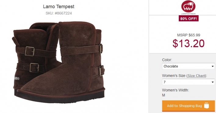Click the Women's Size label
This screenshot has width=216, height=113.
pyautogui.click(x=174, y=76)
